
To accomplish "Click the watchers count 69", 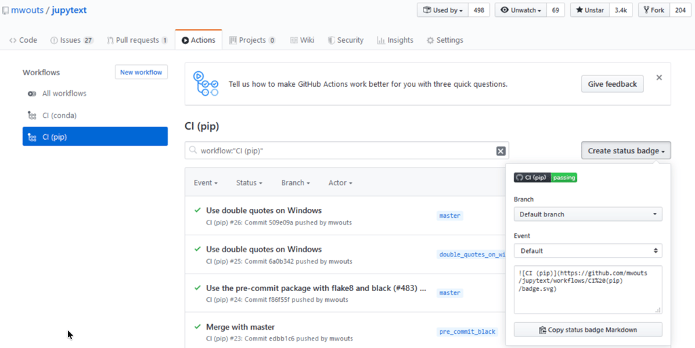I will 555,10.
